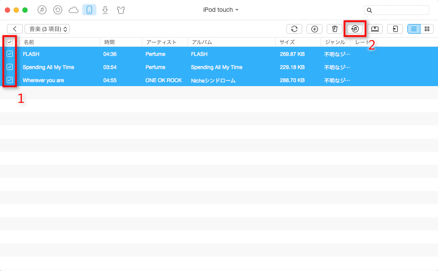Click the ONE OK ROCK artist cell
This screenshot has height=271, width=438.
[x=163, y=80]
